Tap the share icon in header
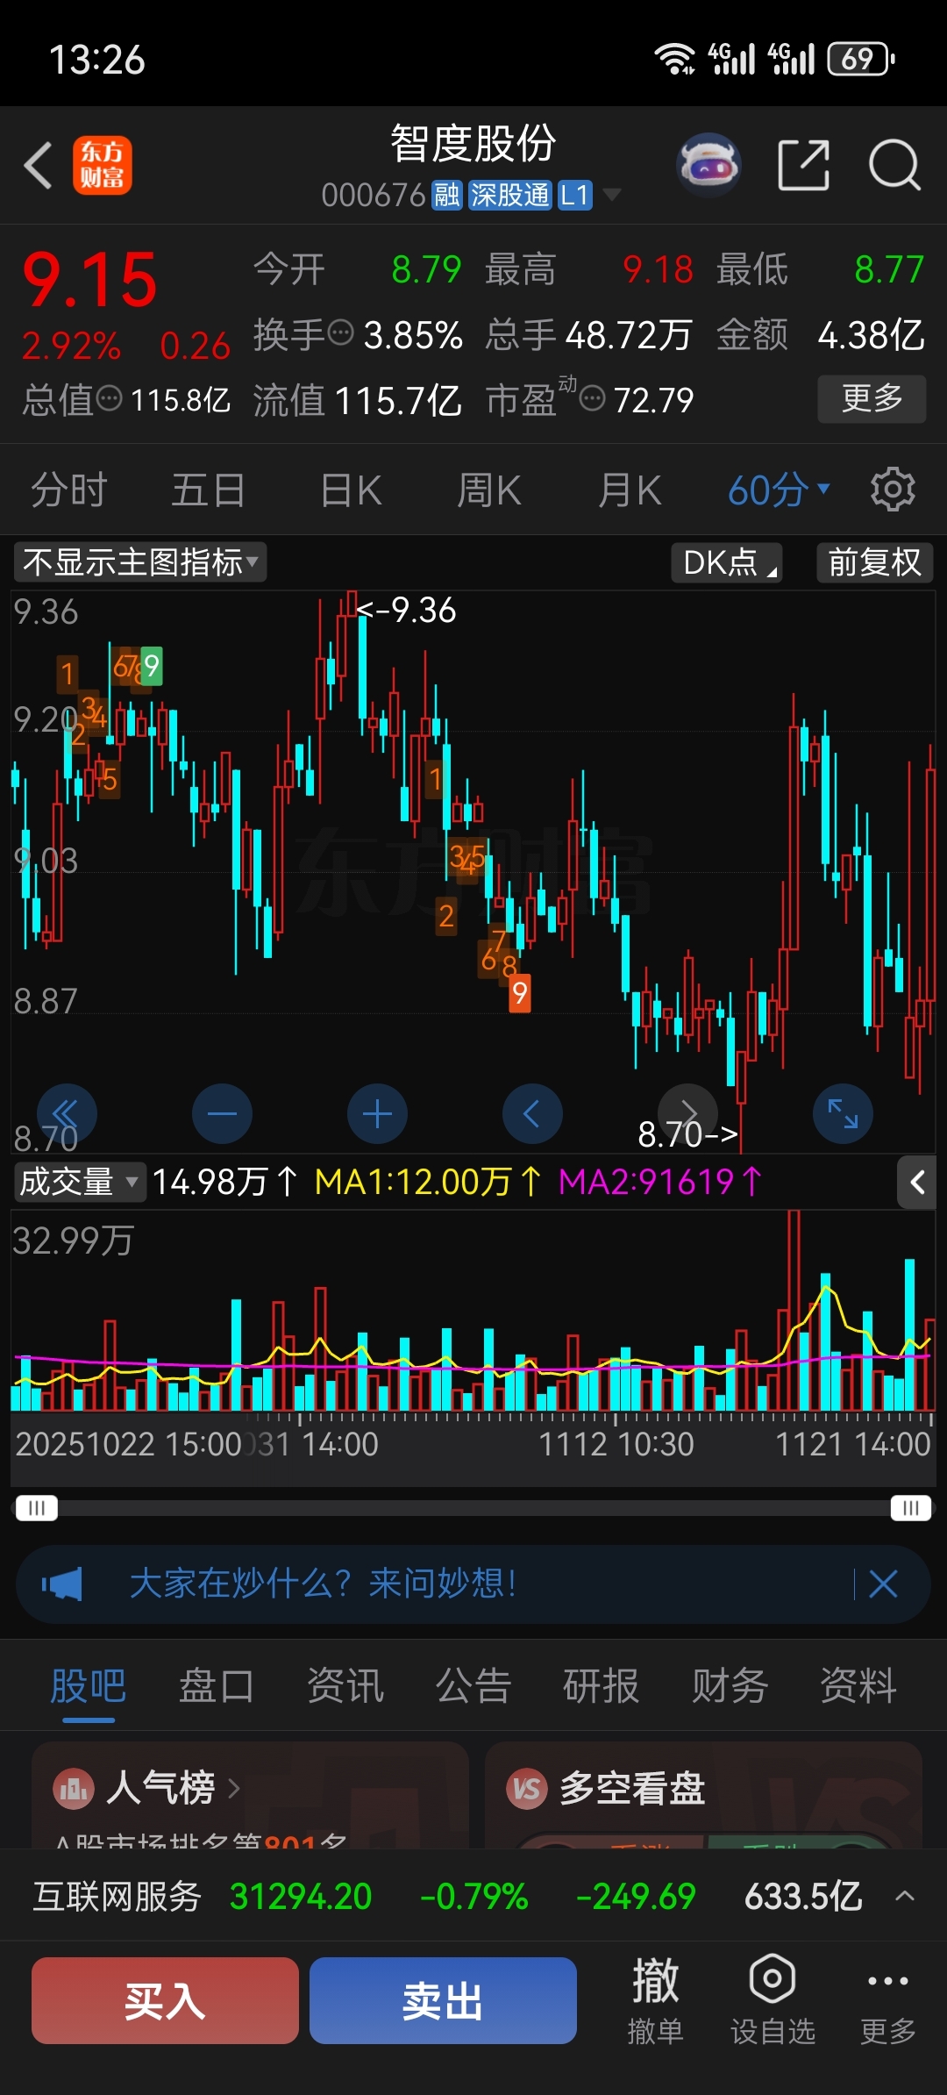Screen dimensions: 947x2095 pos(804,164)
